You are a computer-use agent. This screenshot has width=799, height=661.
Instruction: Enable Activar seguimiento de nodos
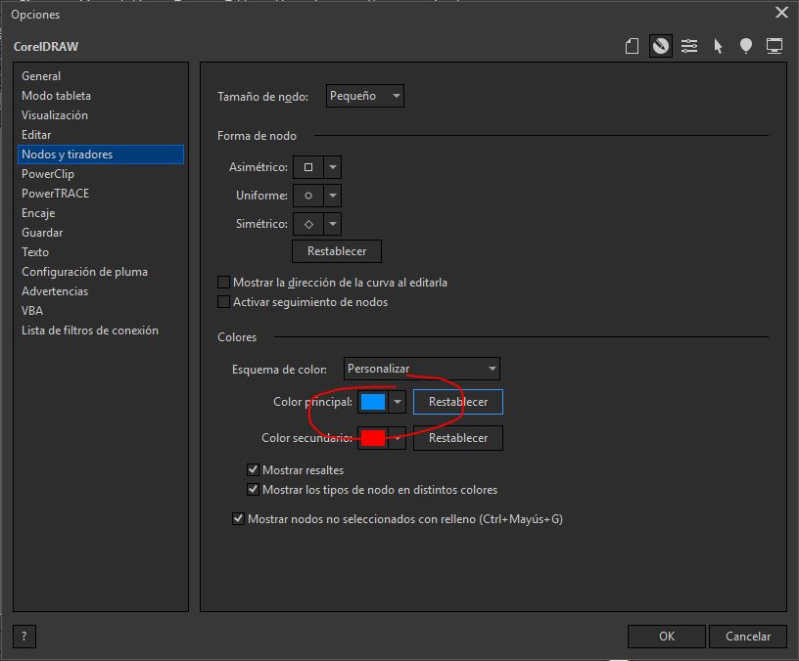coord(223,302)
